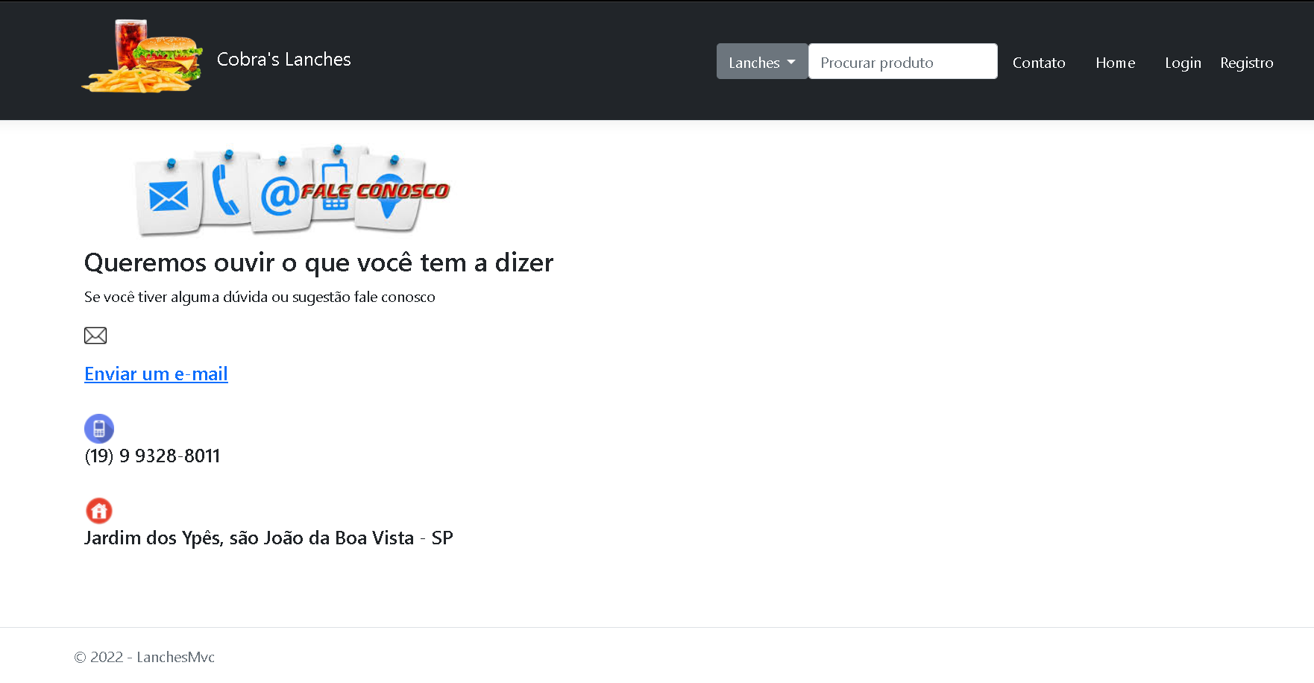Expand the Lanches category selector

(761, 62)
